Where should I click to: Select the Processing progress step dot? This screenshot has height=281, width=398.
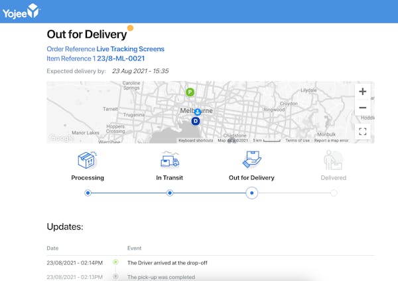(x=88, y=193)
